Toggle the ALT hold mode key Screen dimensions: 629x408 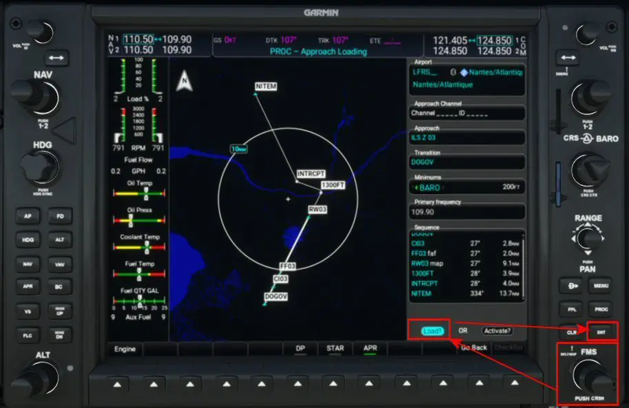pos(60,239)
